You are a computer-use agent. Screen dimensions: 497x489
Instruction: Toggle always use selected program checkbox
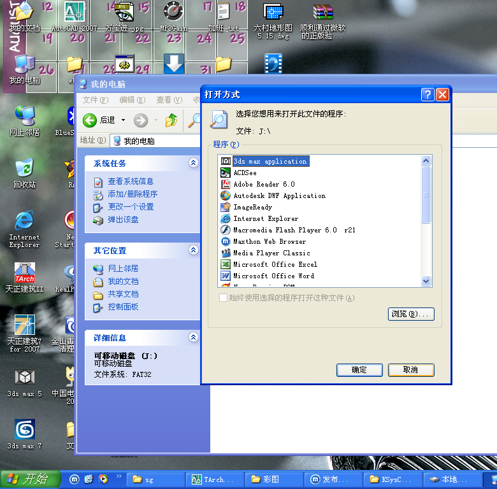pos(223,298)
